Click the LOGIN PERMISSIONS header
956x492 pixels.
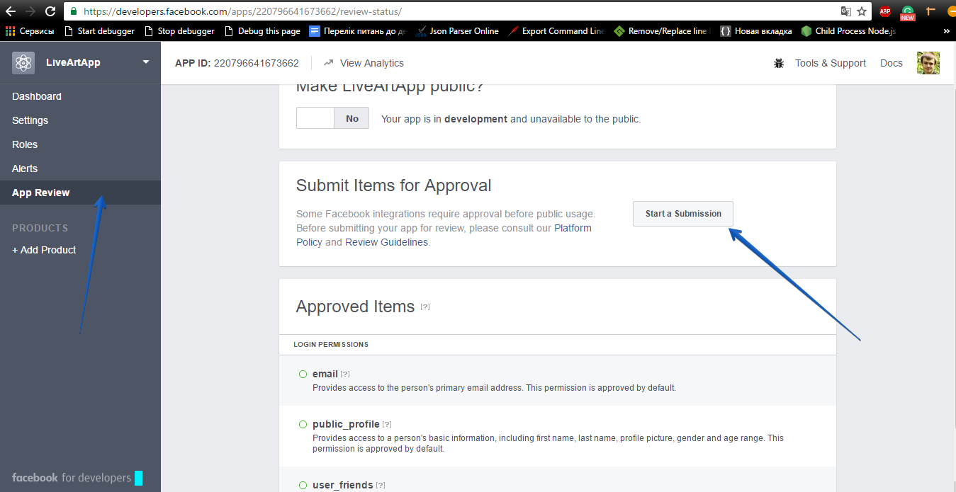click(x=331, y=345)
